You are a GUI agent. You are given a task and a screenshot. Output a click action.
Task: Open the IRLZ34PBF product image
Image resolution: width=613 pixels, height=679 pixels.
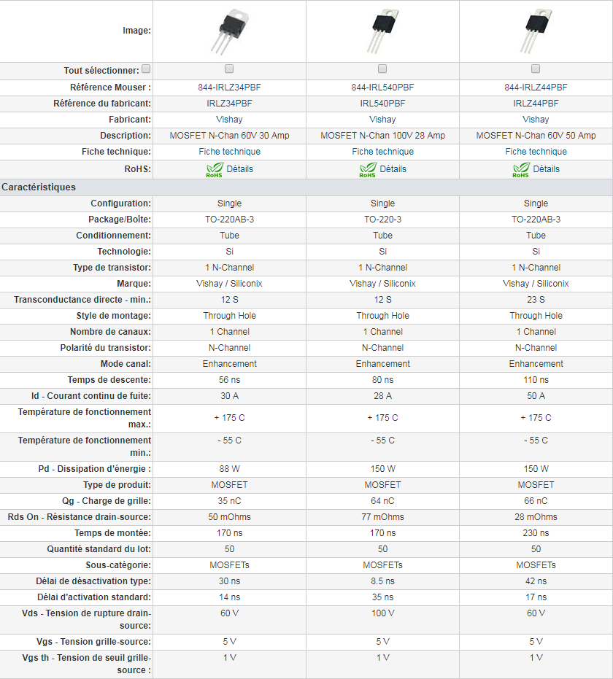point(229,31)
